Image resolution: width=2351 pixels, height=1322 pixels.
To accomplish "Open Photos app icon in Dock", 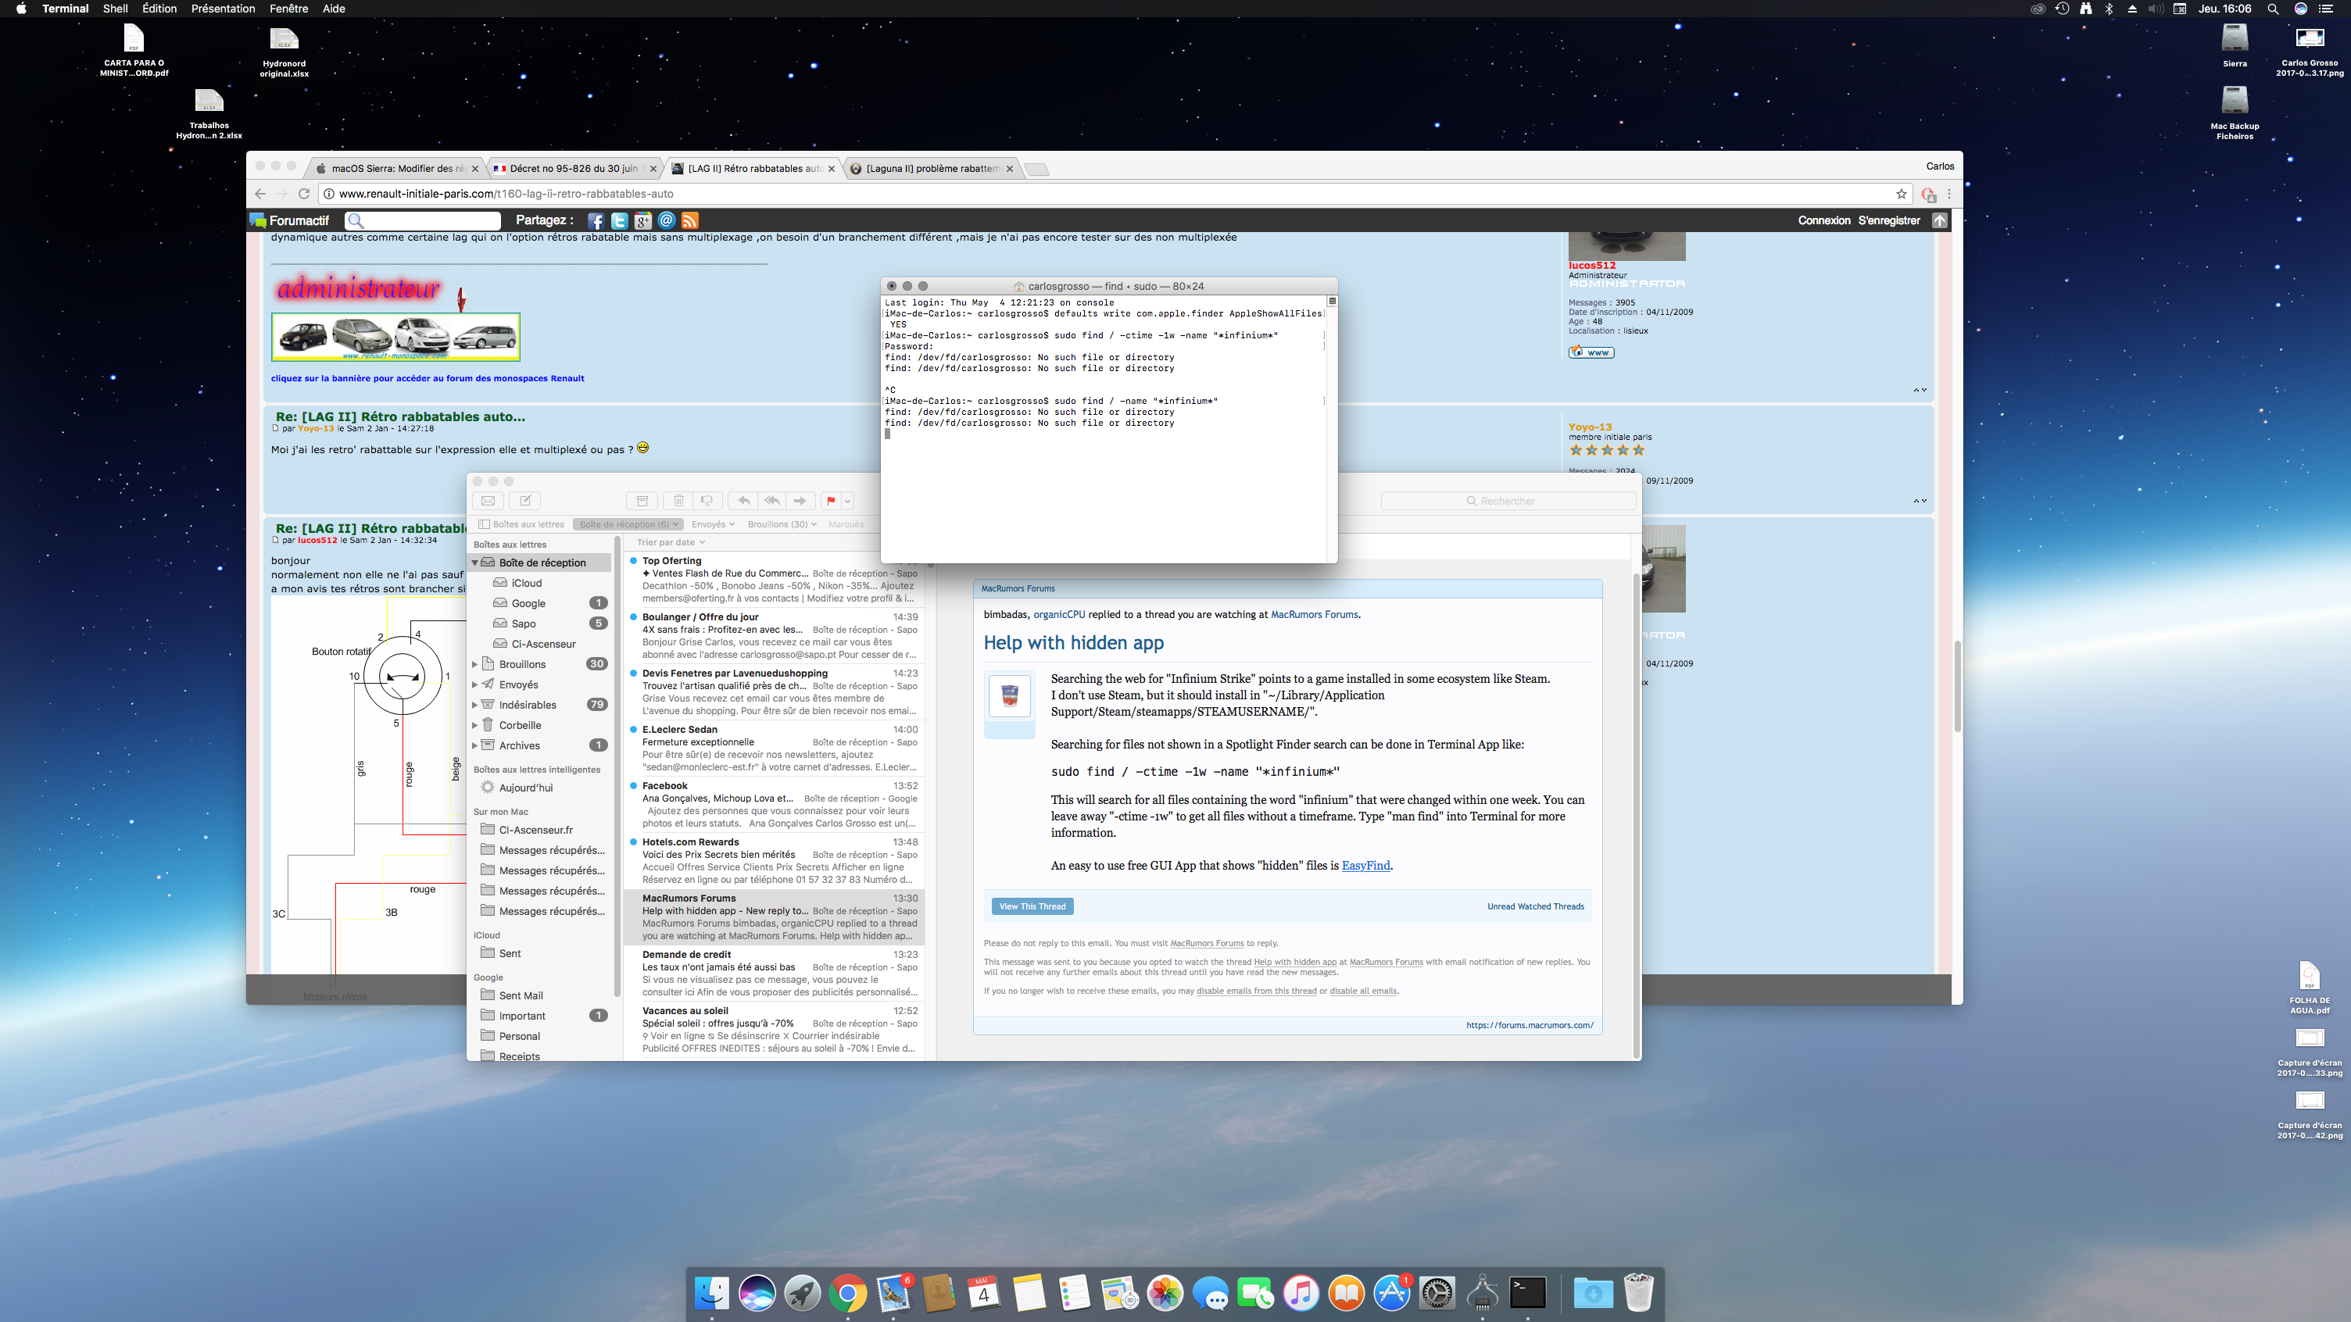I will (x=1165, y=1294).
